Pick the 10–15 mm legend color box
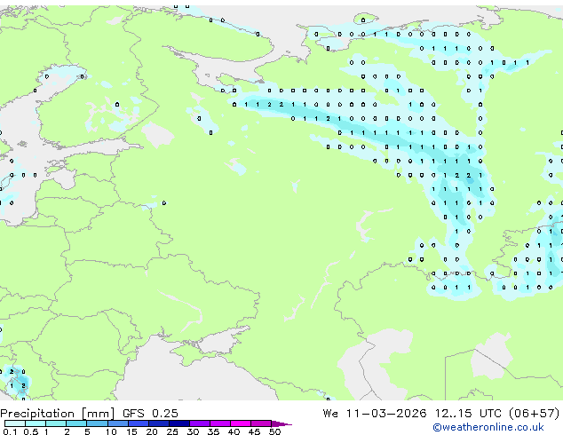Image resolution: width=563 pixels, height=435 pixels. 118,423
